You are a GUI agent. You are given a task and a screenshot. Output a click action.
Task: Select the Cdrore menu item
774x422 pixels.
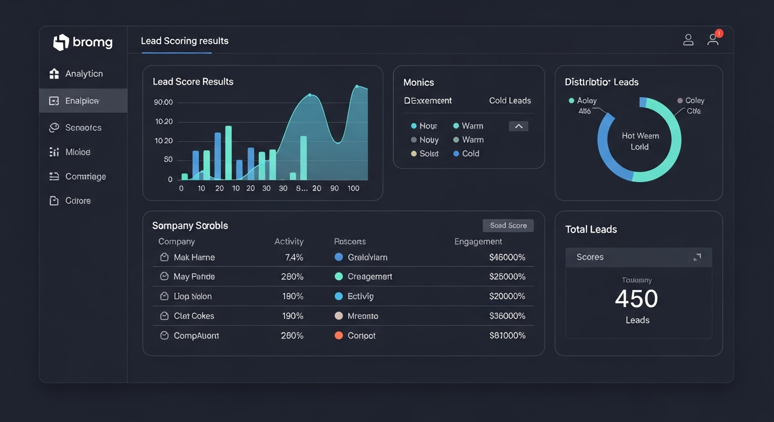coord(84,201)
